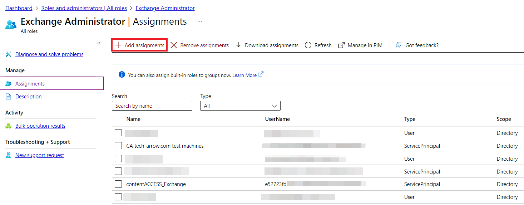Click the Remove assignments X icon
The height and width of the screenshot is (205, 524).
point(174,45)
